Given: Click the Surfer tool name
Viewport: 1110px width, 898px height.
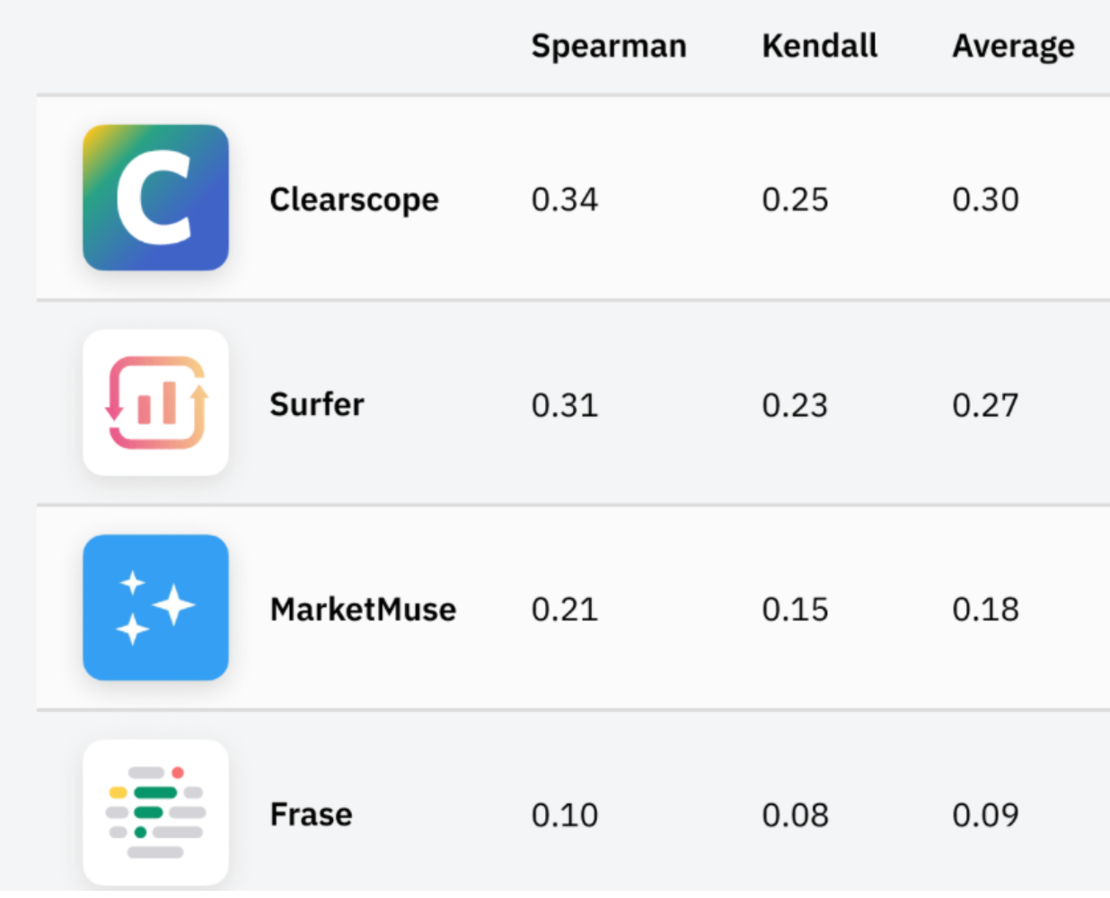Looking at the screenshot, I should coord(317,404).
